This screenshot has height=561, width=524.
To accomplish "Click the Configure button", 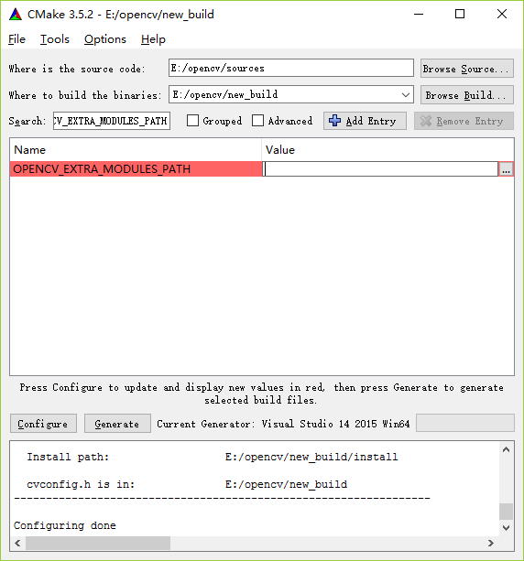I will coord(43,424).
